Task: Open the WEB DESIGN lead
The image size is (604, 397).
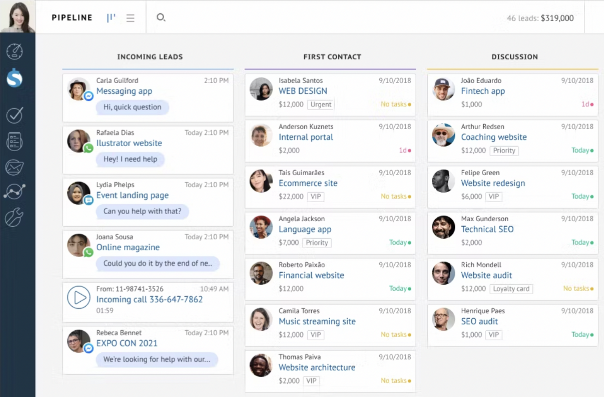Action: click(x=302, y=91)
